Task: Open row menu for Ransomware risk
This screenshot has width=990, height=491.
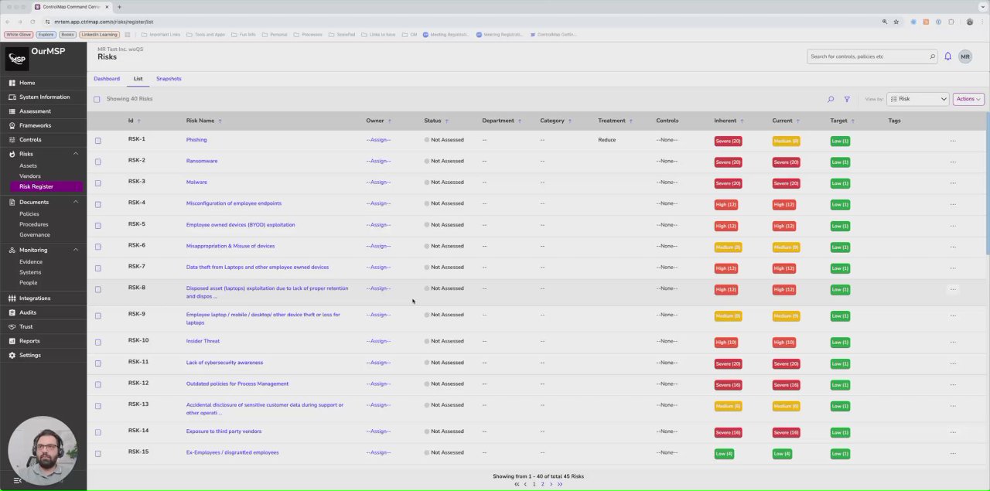Action: pyautogui.click(x=953, y=162)
